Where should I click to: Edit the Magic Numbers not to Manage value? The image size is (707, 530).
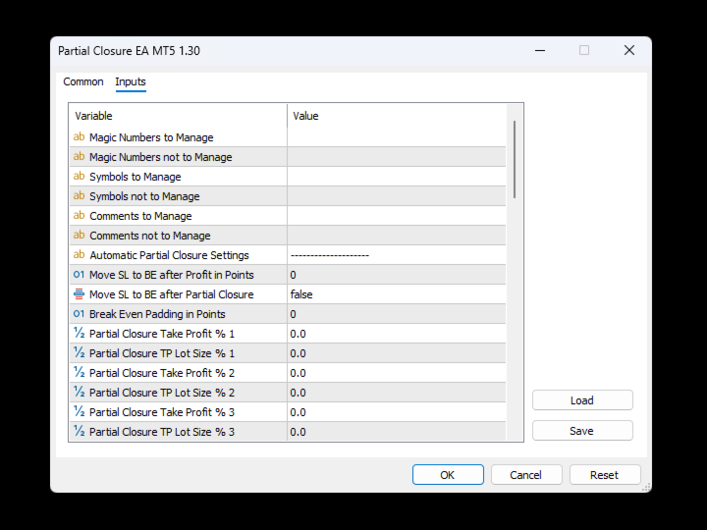[397, 157]
